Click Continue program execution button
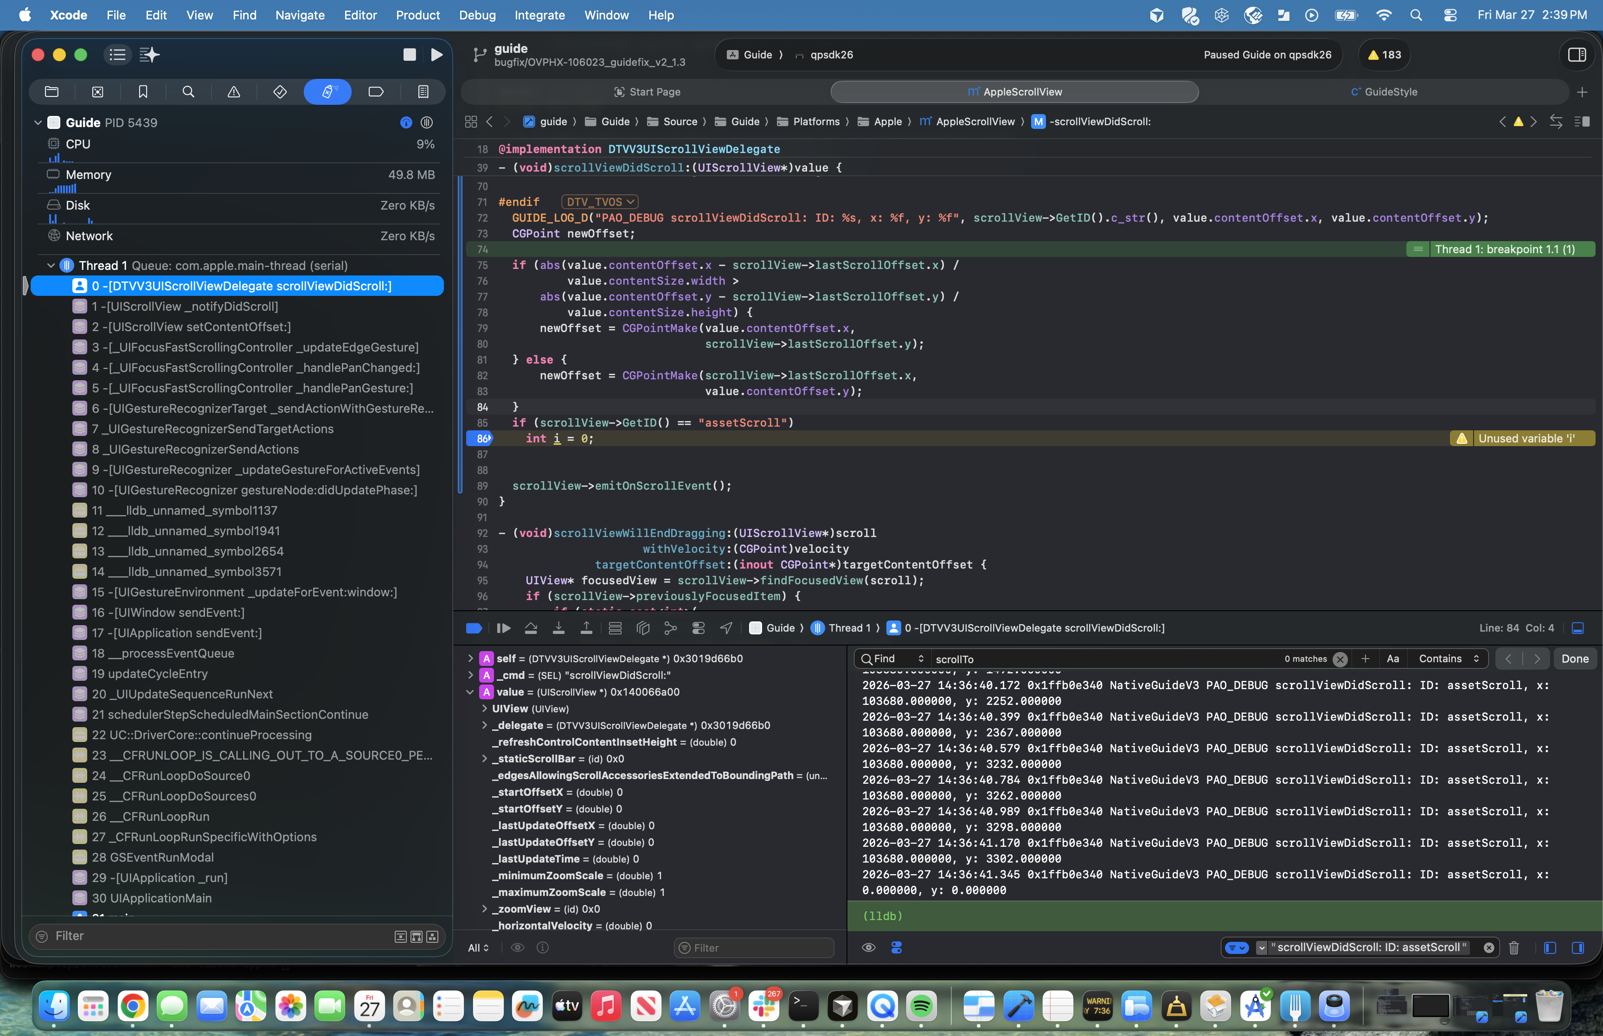This screenshot has width=1603, height=1036. (x=503, y=627)
